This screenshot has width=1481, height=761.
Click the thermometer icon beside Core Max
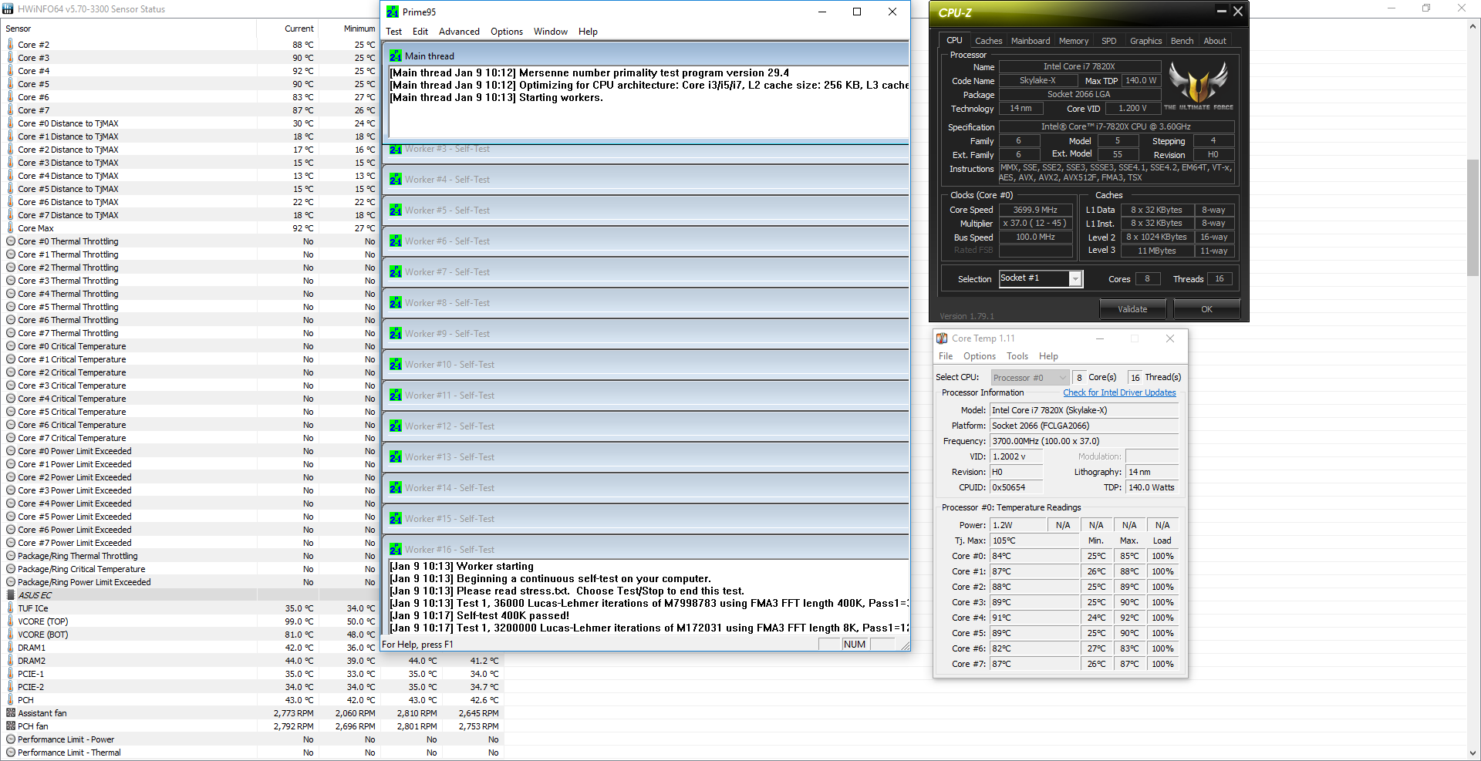point(10,227)
